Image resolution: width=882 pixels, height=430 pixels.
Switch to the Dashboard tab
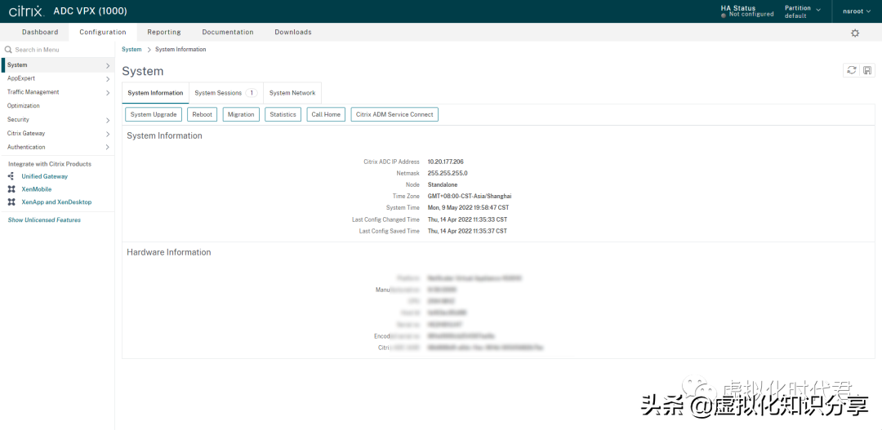point(40,32)
